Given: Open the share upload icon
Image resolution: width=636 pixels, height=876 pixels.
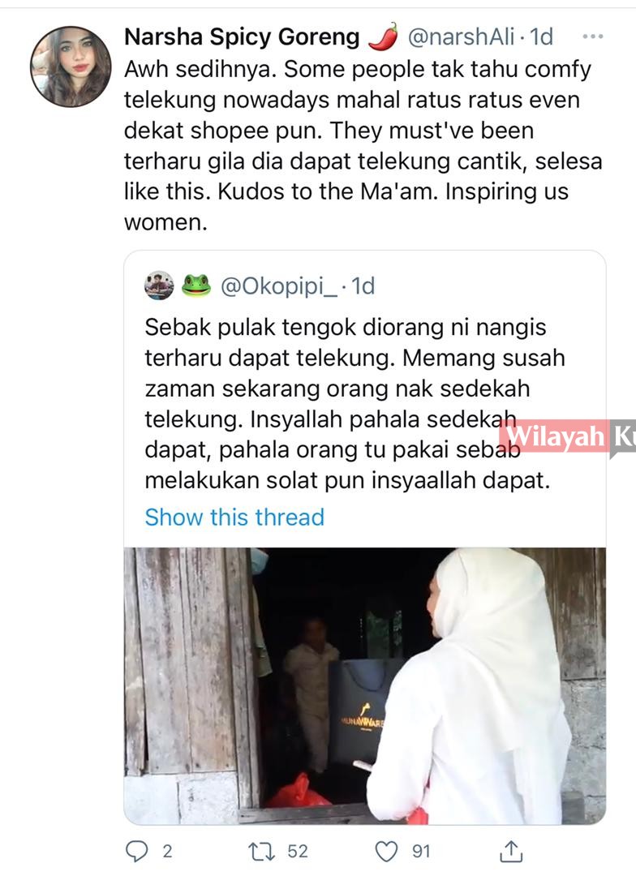Looking at the screenshot, I should pos(511,850).
